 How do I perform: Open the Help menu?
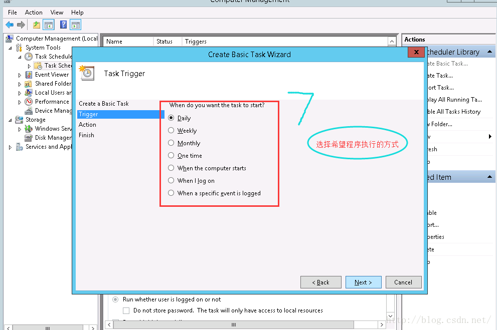click(x=77, y=13)
